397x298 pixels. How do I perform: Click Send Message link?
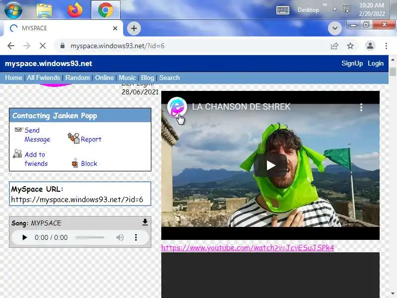pos(37,135)
